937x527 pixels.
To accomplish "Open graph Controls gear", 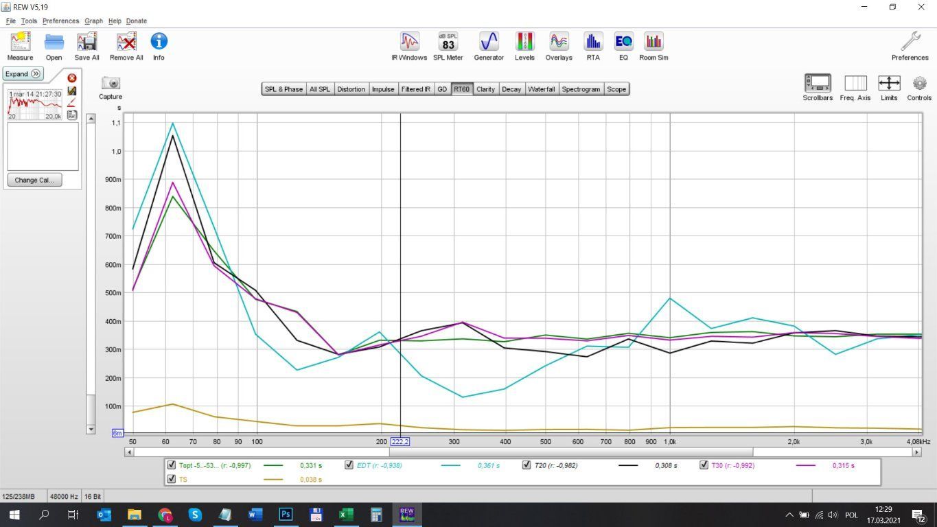I will point(919,88).
